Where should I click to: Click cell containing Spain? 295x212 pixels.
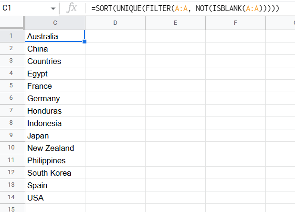pyautogui.click(x=55, y=185)
